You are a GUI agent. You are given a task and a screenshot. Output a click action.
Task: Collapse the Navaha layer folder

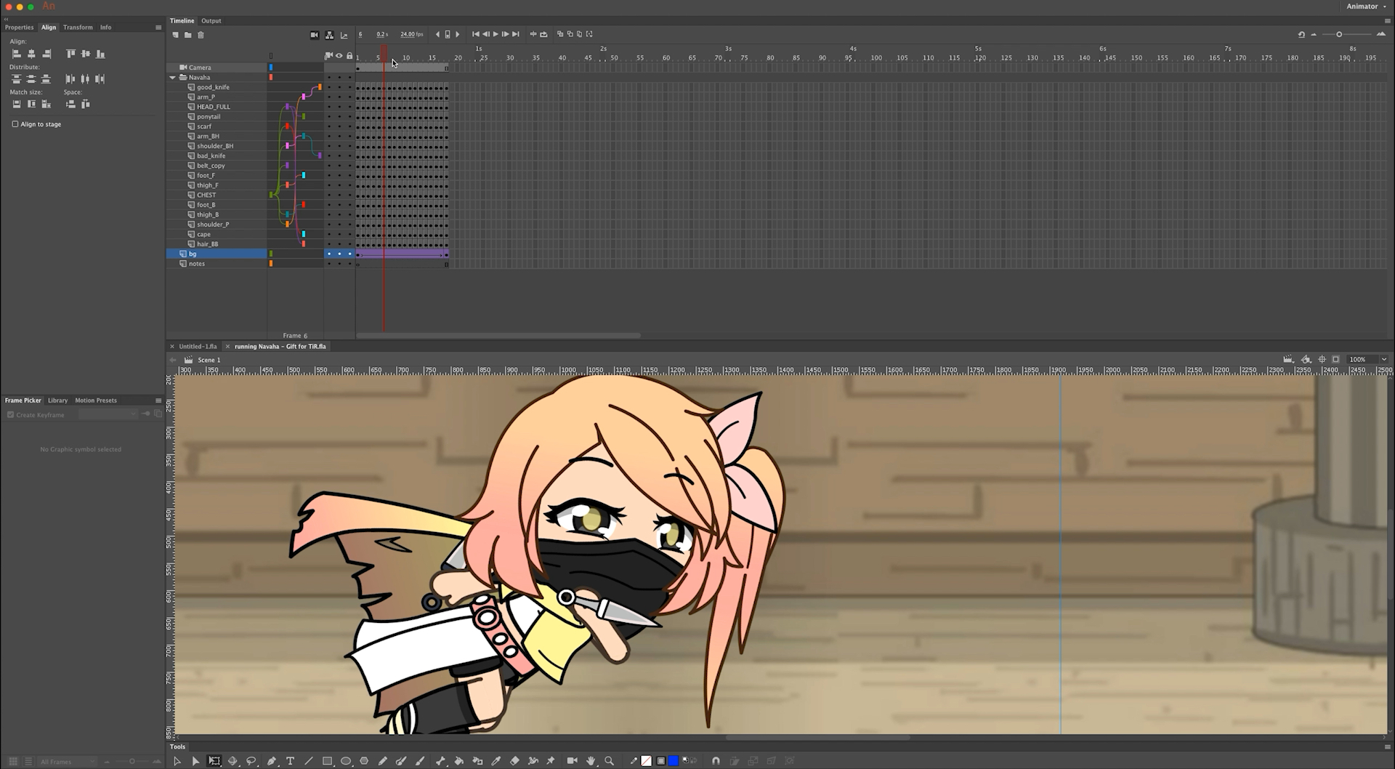172,77
